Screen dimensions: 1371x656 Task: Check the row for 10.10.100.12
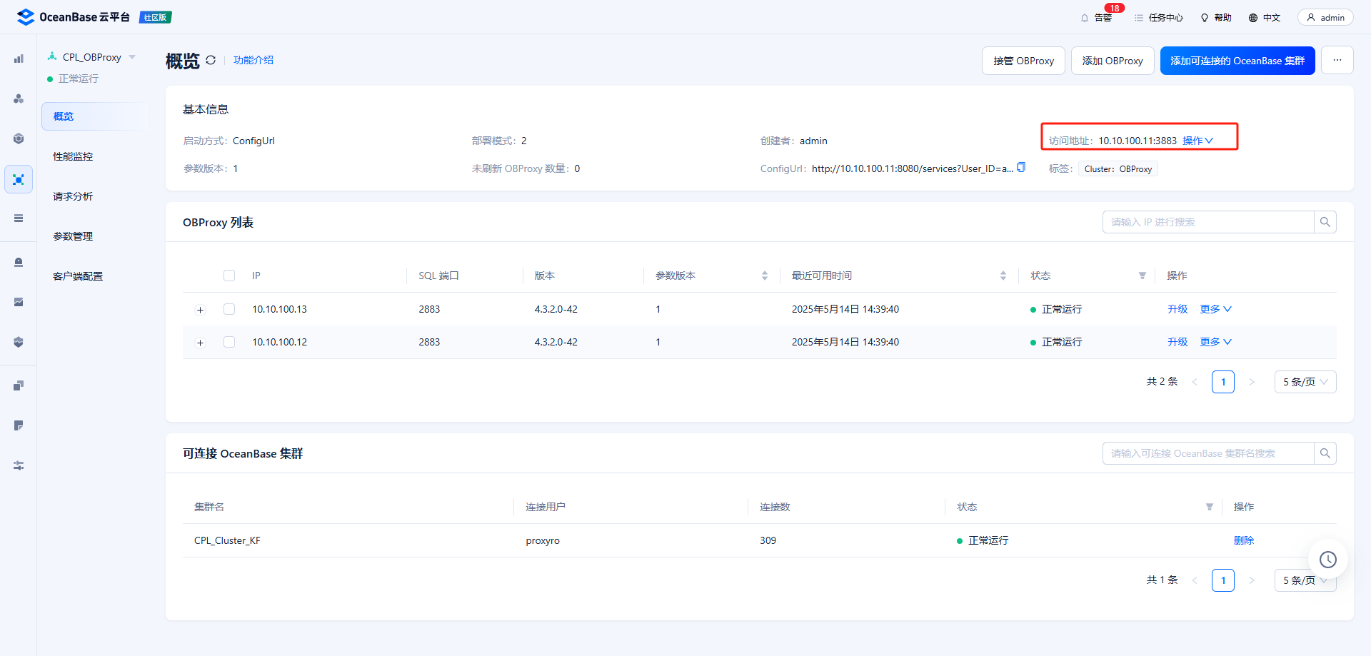pyautogui.click(x=229, y=342)
